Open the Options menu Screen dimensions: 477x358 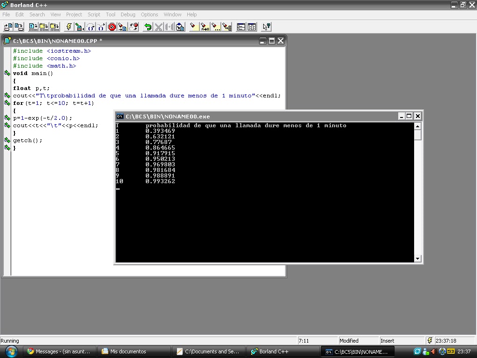(x=149, y=14)
